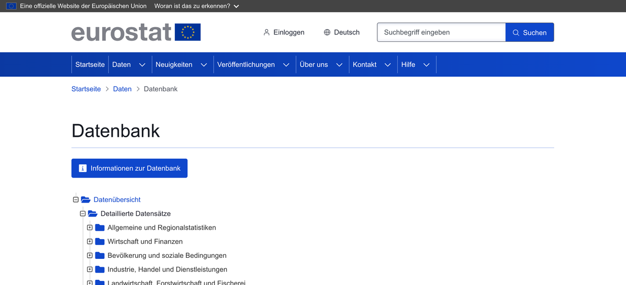
Task: Click folder icon of Bevölkerung und soziale Bedingungen
Action: coord(100,255)
